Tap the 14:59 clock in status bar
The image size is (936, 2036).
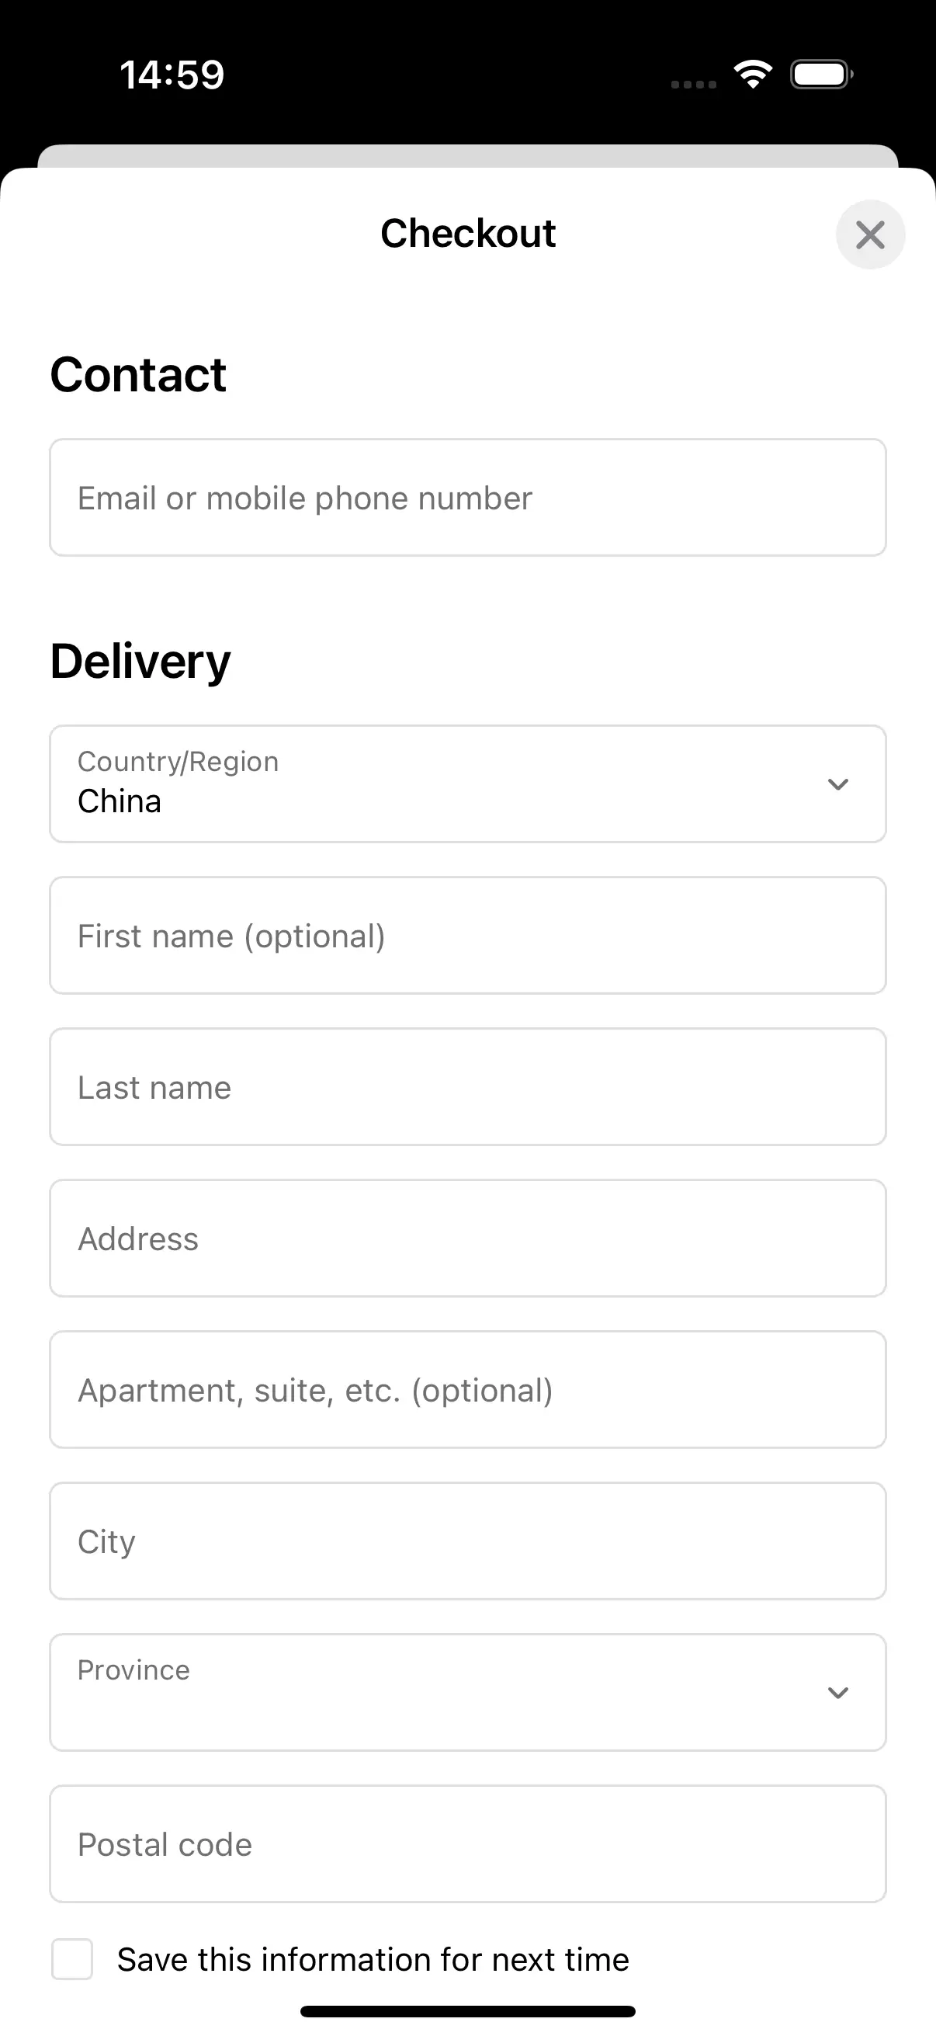point(172,75)
